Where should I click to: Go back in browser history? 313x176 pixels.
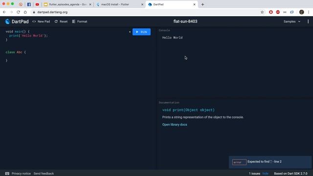[4, 12]
